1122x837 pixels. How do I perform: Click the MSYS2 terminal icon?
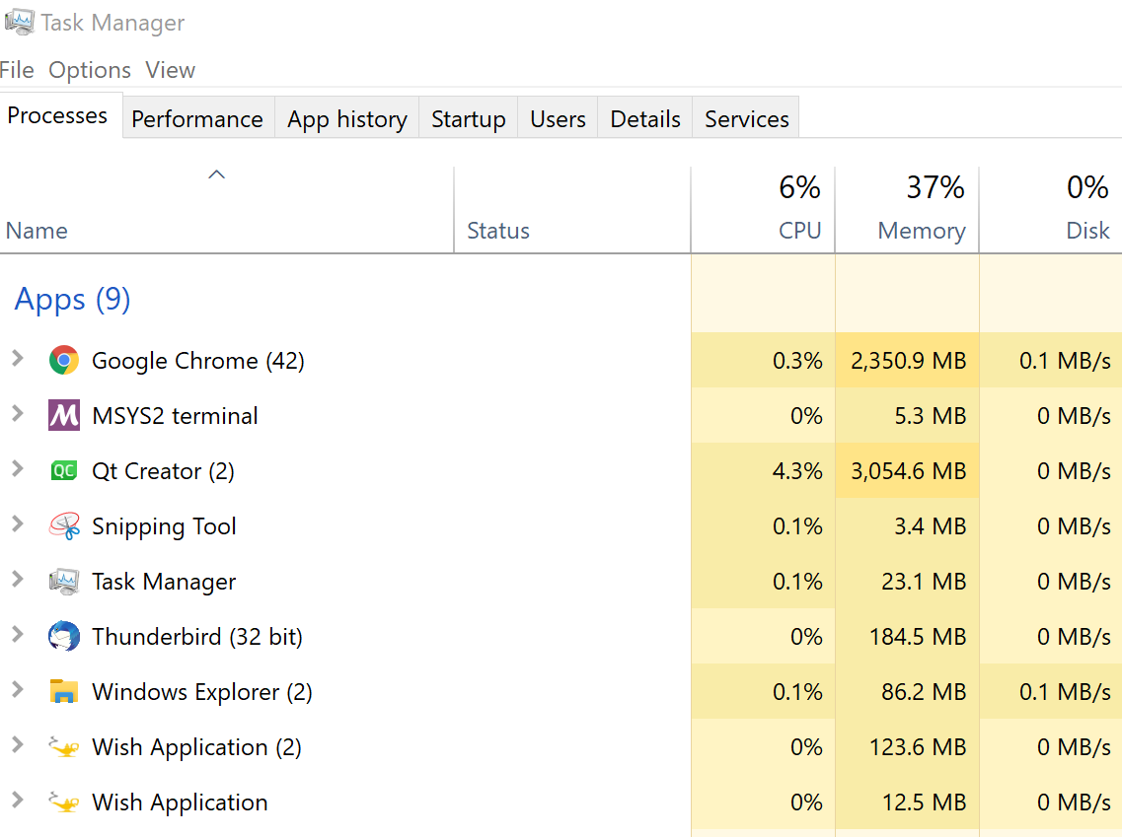pyautogui.click(x=64, y=415)
